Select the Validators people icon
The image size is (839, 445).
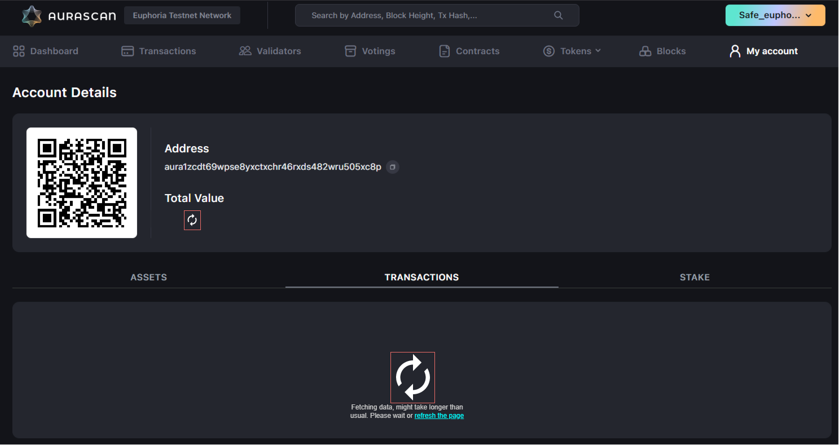[x=245, y=51]
